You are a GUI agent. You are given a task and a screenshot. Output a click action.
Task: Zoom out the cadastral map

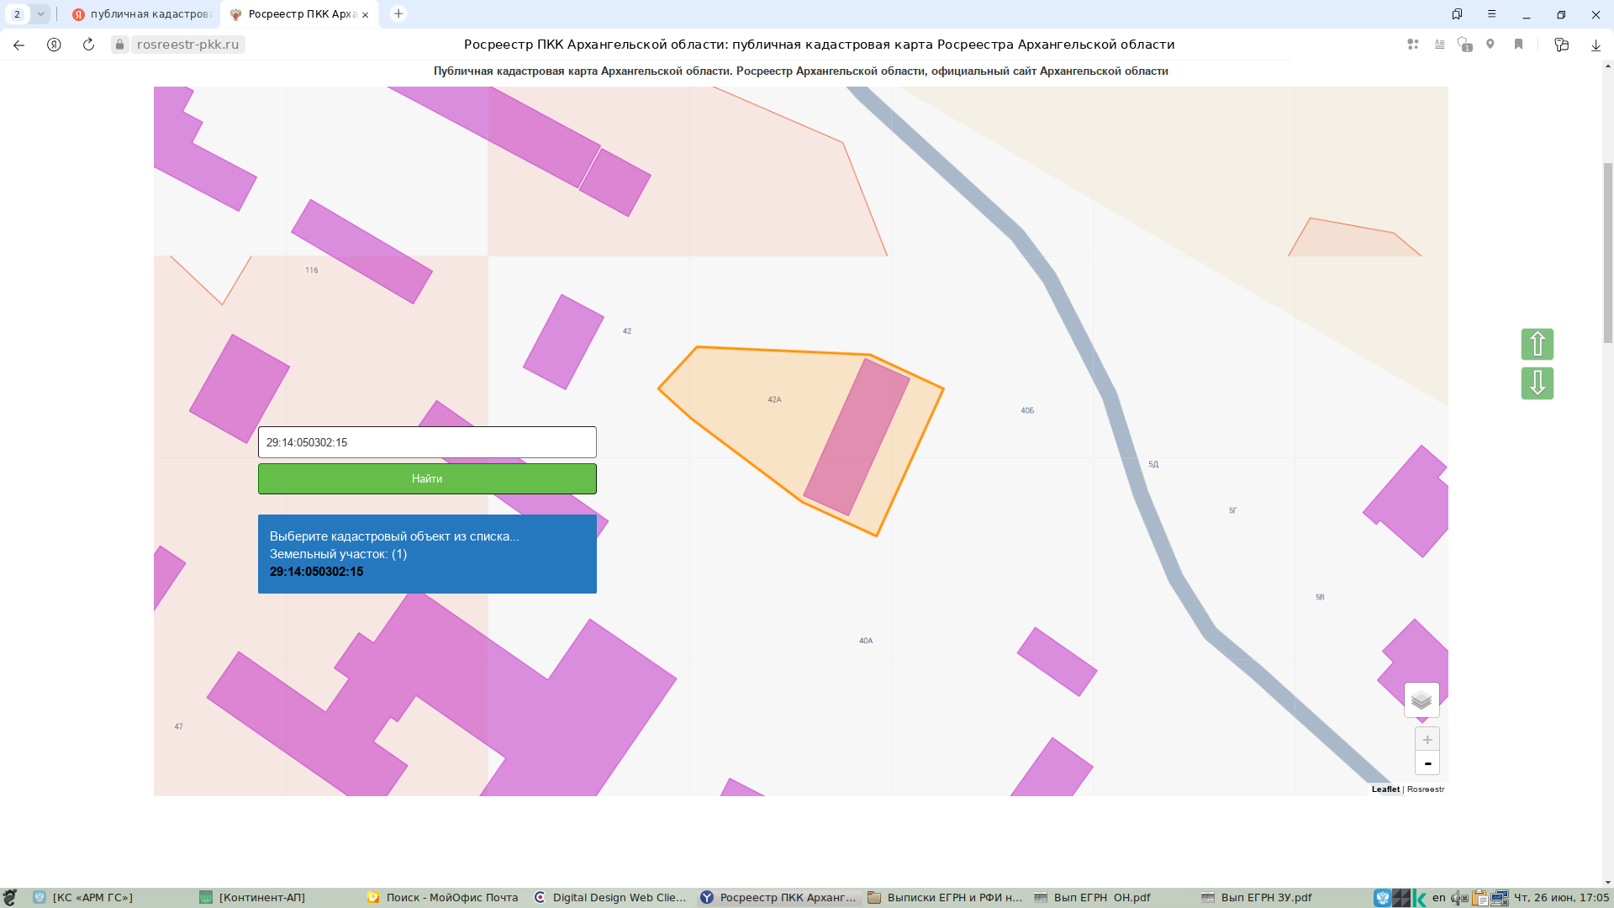(1427, 763)
